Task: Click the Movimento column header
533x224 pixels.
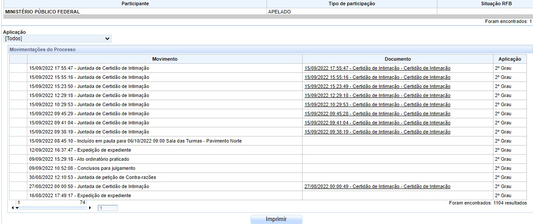Action: (165, 59)
